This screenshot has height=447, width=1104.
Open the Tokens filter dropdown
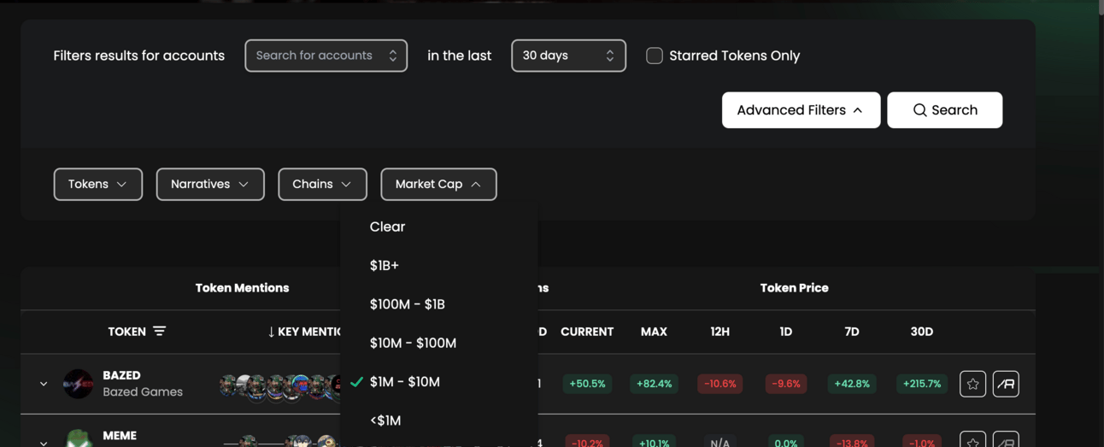coord(97,185)
